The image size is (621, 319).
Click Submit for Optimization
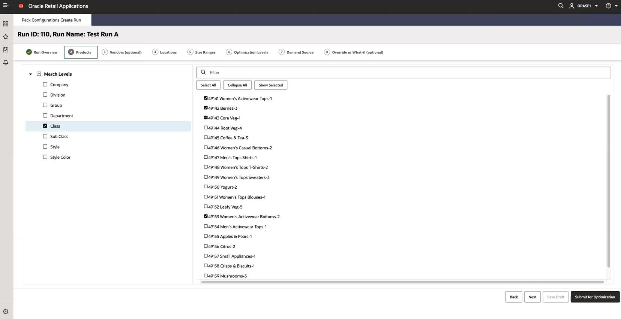[595, 297]
